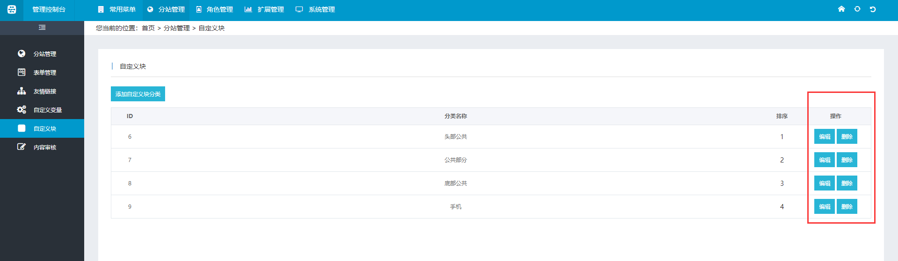This screenshot has width=898, height=261.
Task: Click the sitemap icon beside 友情链接
Action: [22, 91]
